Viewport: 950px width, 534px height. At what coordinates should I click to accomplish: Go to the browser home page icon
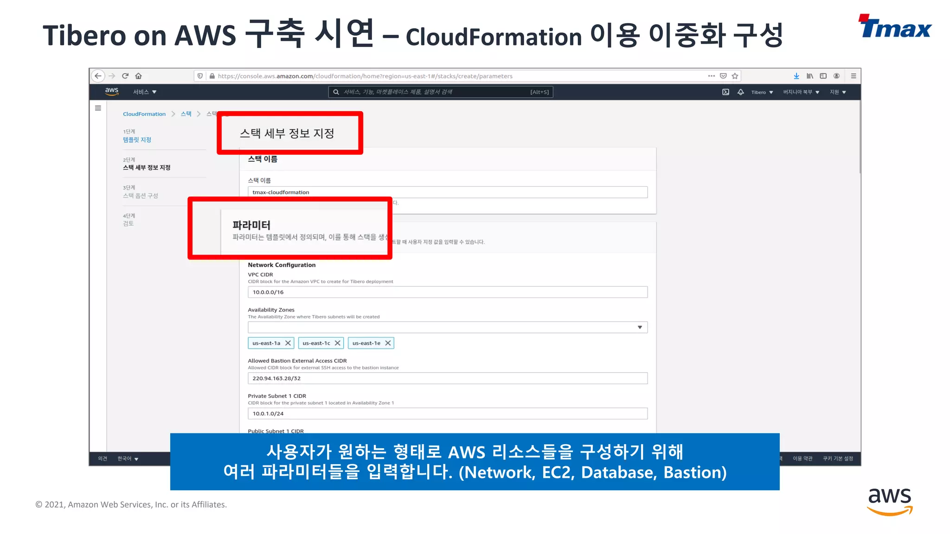138,76
